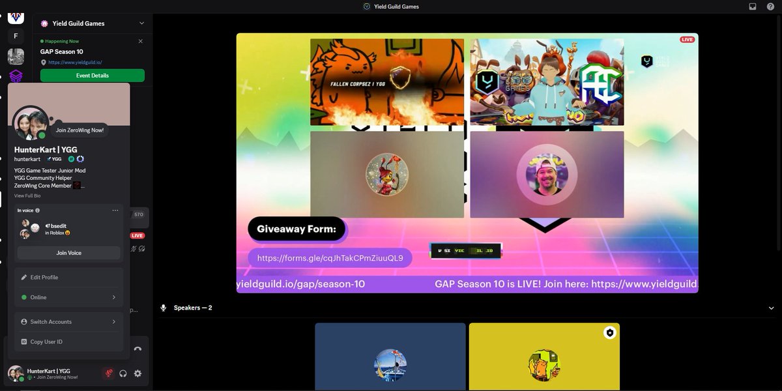Viewport: 782px width, 391px height.
Task: Click the moderator shield badge on yellow tile
Action: click(610, 332)
